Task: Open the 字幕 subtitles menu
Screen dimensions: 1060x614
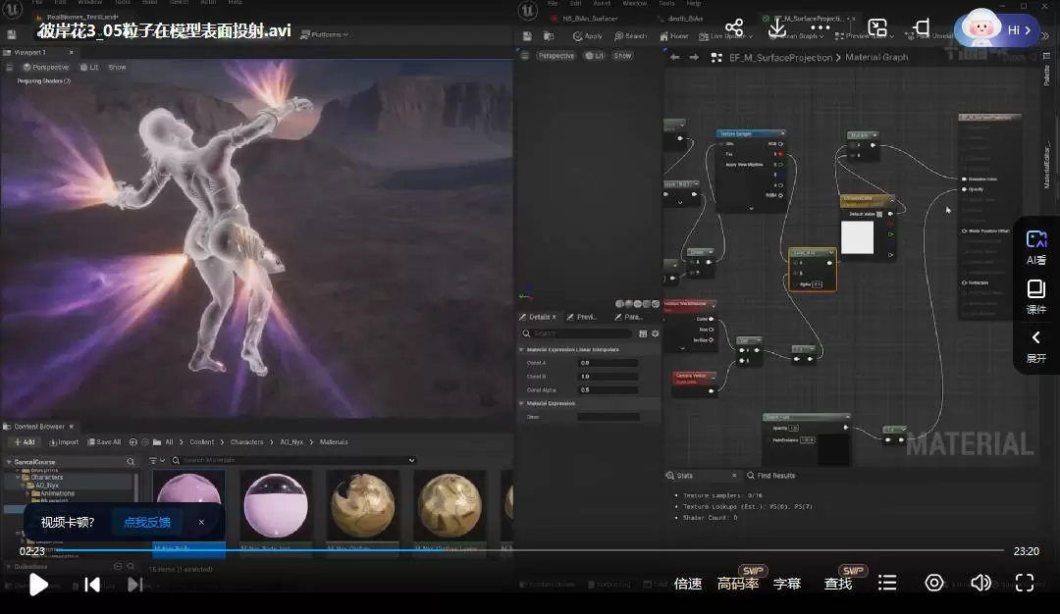Action: point(787,584)
